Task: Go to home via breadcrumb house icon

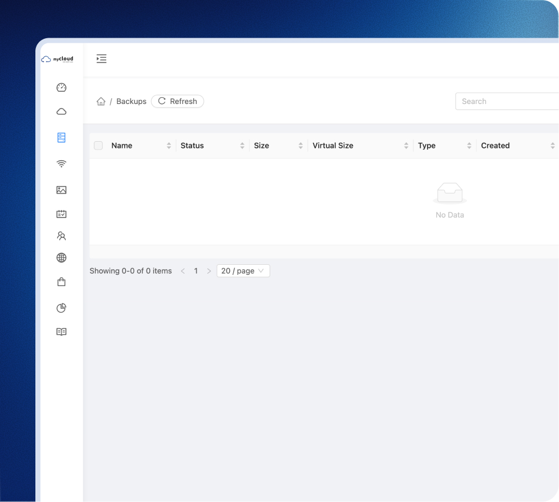Action: click(x=101, y=101)
